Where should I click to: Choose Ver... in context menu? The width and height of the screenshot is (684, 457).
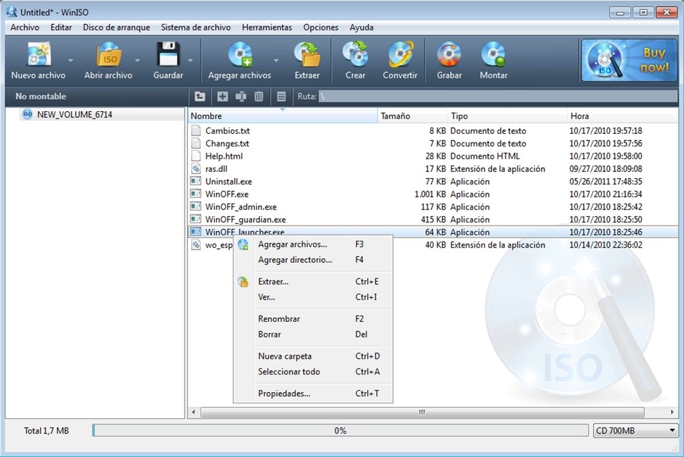(313, 297)
